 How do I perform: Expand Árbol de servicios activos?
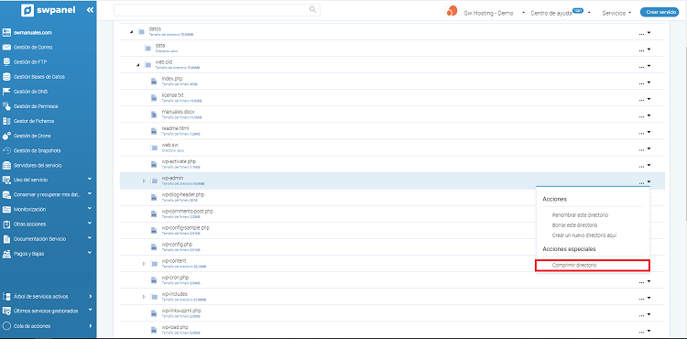point(91,297)
